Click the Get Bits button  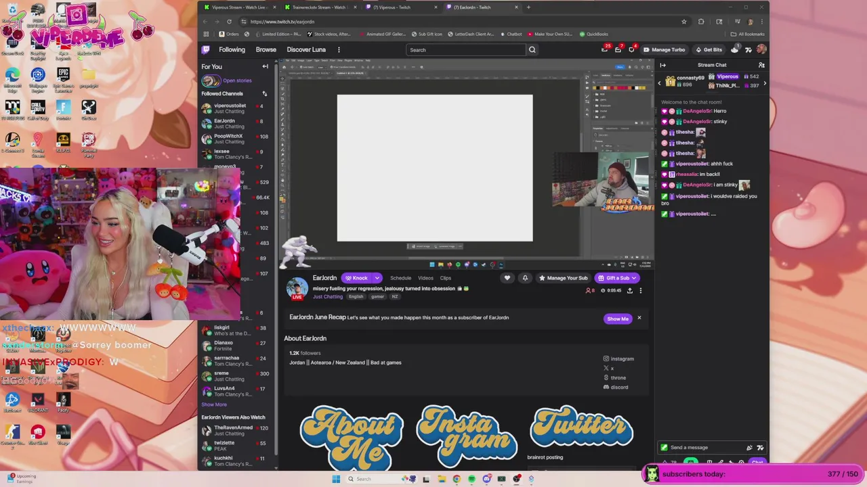709,49
